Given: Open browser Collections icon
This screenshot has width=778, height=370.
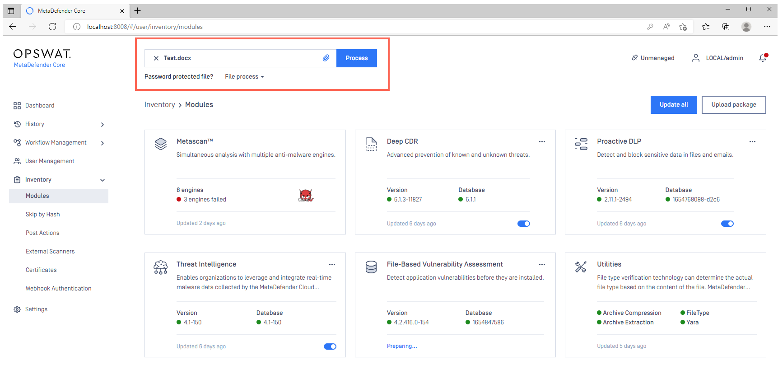Looking at the screenshot, I should click(x=726, y=27).
